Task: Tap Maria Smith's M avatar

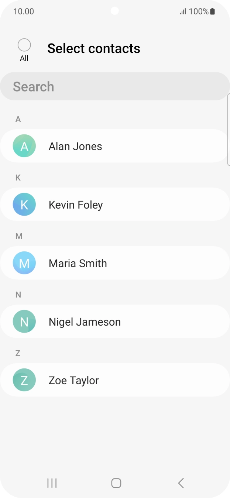Action: point(24,263)
